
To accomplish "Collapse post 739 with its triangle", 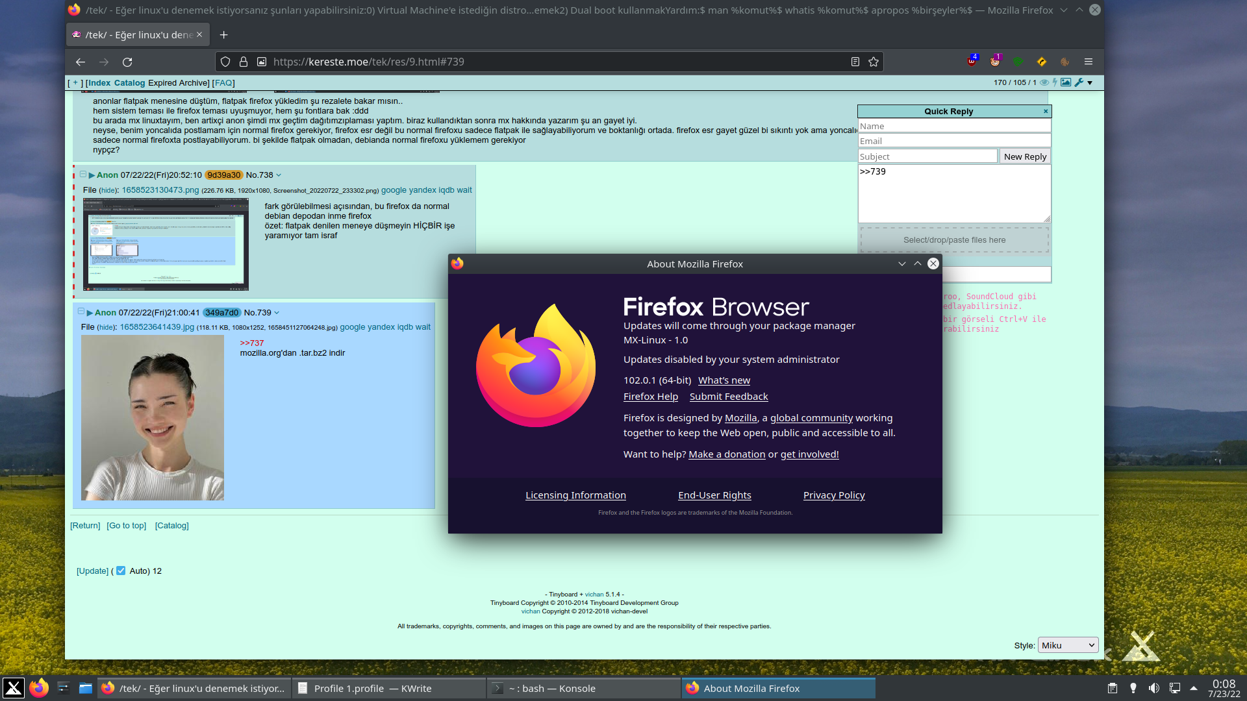I will [x=90, y=313].
